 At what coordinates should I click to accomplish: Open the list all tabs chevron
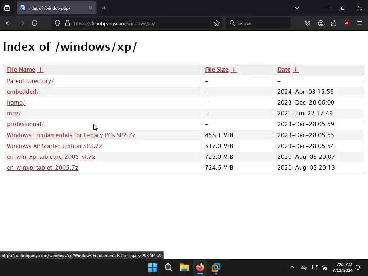click(x=296, y=8)
